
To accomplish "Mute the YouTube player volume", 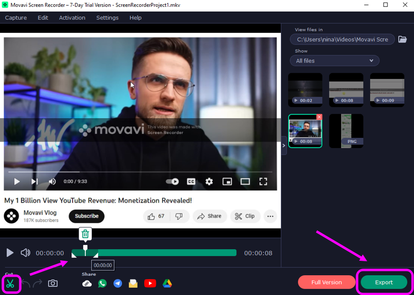I will (x=52, y=182).
